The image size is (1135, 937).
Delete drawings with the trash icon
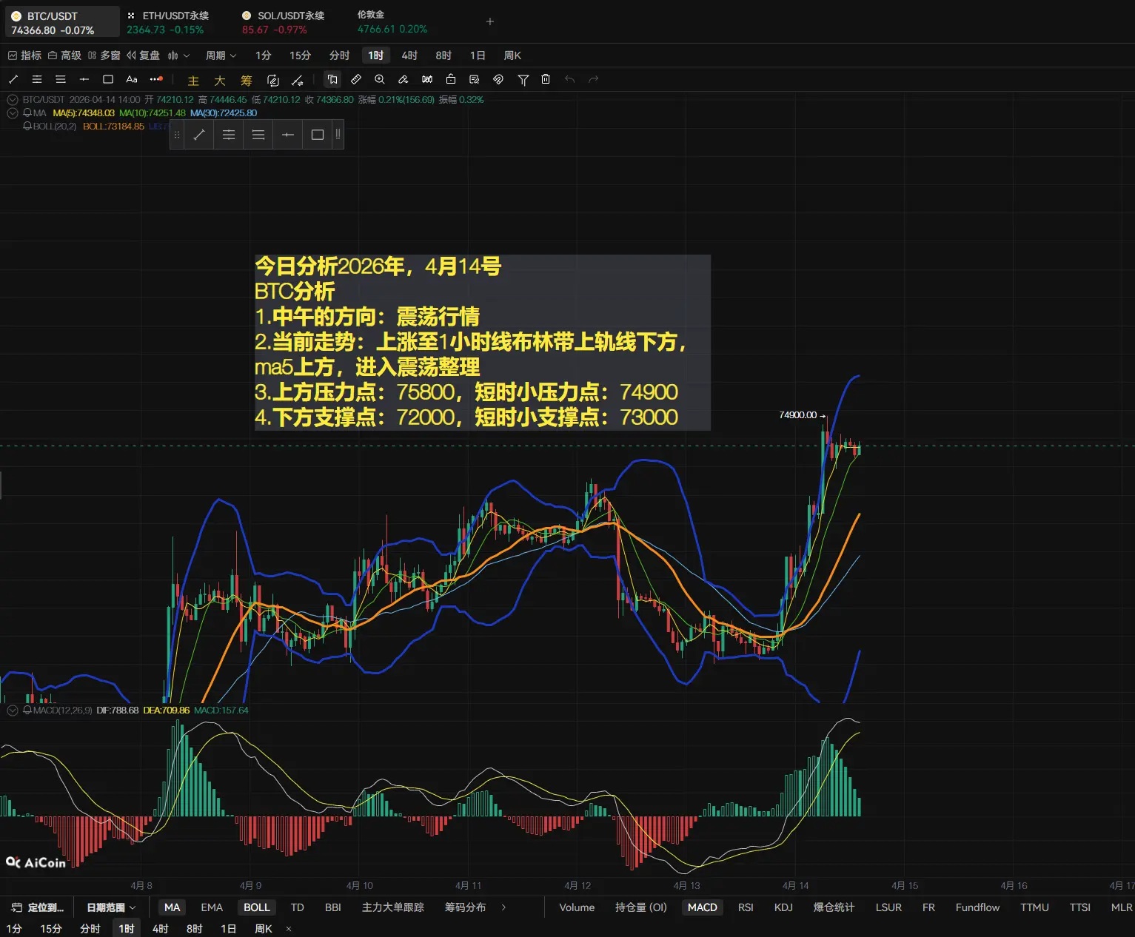click(546, 79)
